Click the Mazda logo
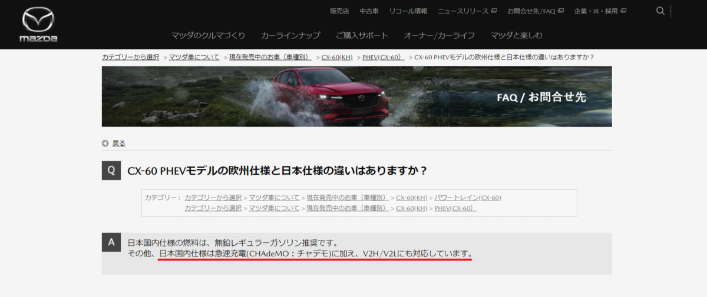Image resolution: width=707 pixels, height=297 pixels. coord(38,25)
